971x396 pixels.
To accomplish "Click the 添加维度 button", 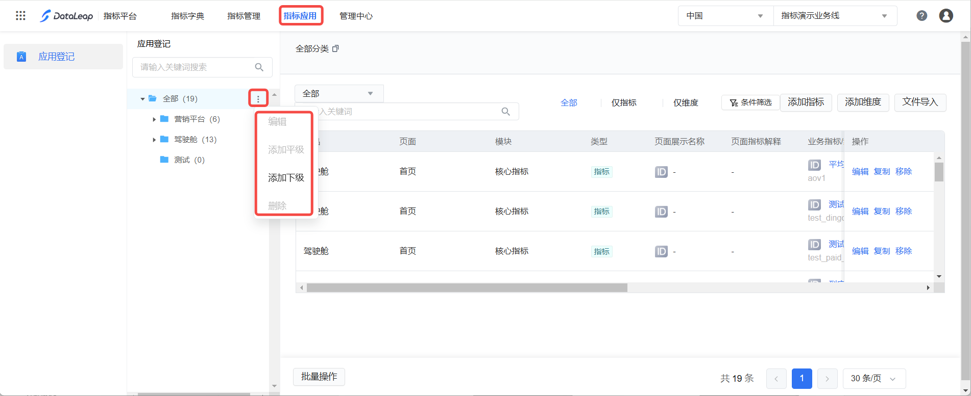I will click(x=863, y=102).
